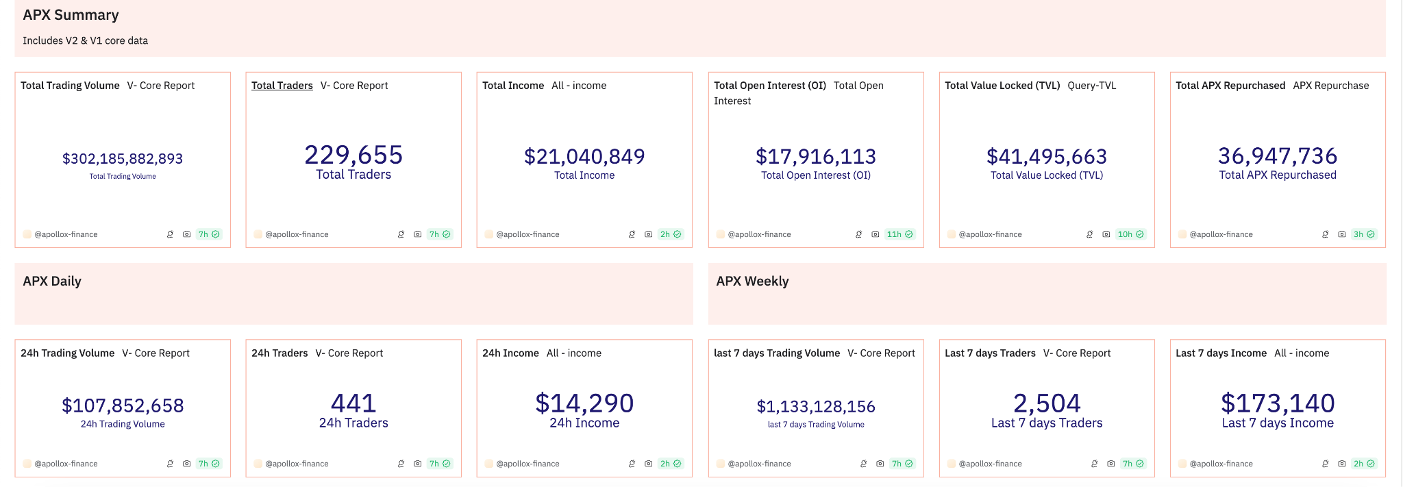Screen dimensions: 1403x487
Task: Click the 10h freshness badge on TVL card
Action: 1130,234
